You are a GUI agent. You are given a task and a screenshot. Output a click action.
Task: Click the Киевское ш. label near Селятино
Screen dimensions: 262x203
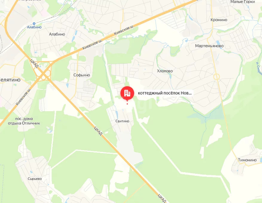[x=24, y=97]
